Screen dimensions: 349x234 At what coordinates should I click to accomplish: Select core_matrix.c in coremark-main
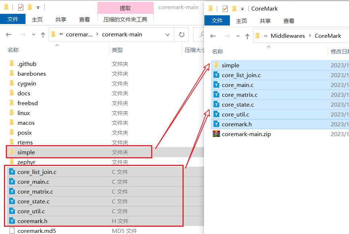pyautogui.click(x=35, y=191)
